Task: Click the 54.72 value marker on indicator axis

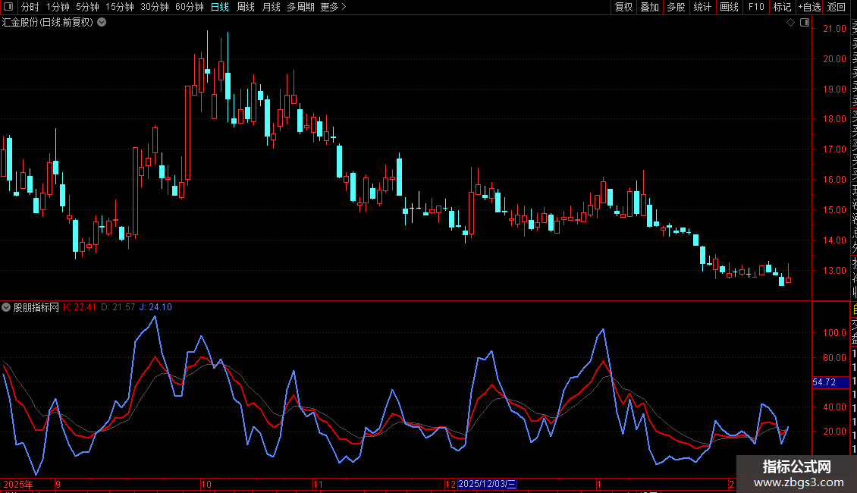Action: click(x=830, y=382)
